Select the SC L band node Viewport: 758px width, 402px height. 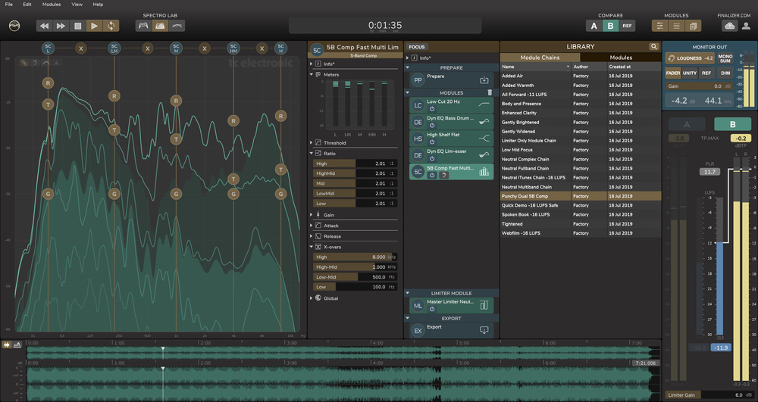pyautogui.click(x=48, y=48)
